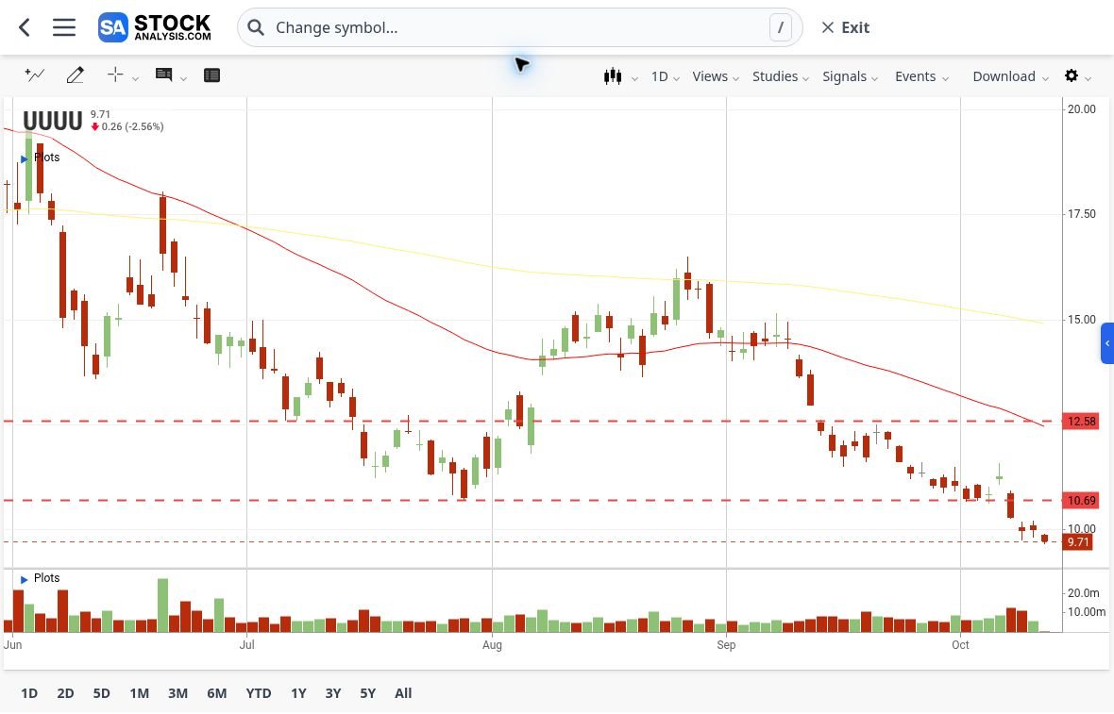Select the pencil annotation tool
This screenshot has height=714, width=1114.
75,75
